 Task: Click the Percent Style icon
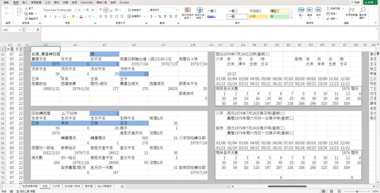[160, 16]
